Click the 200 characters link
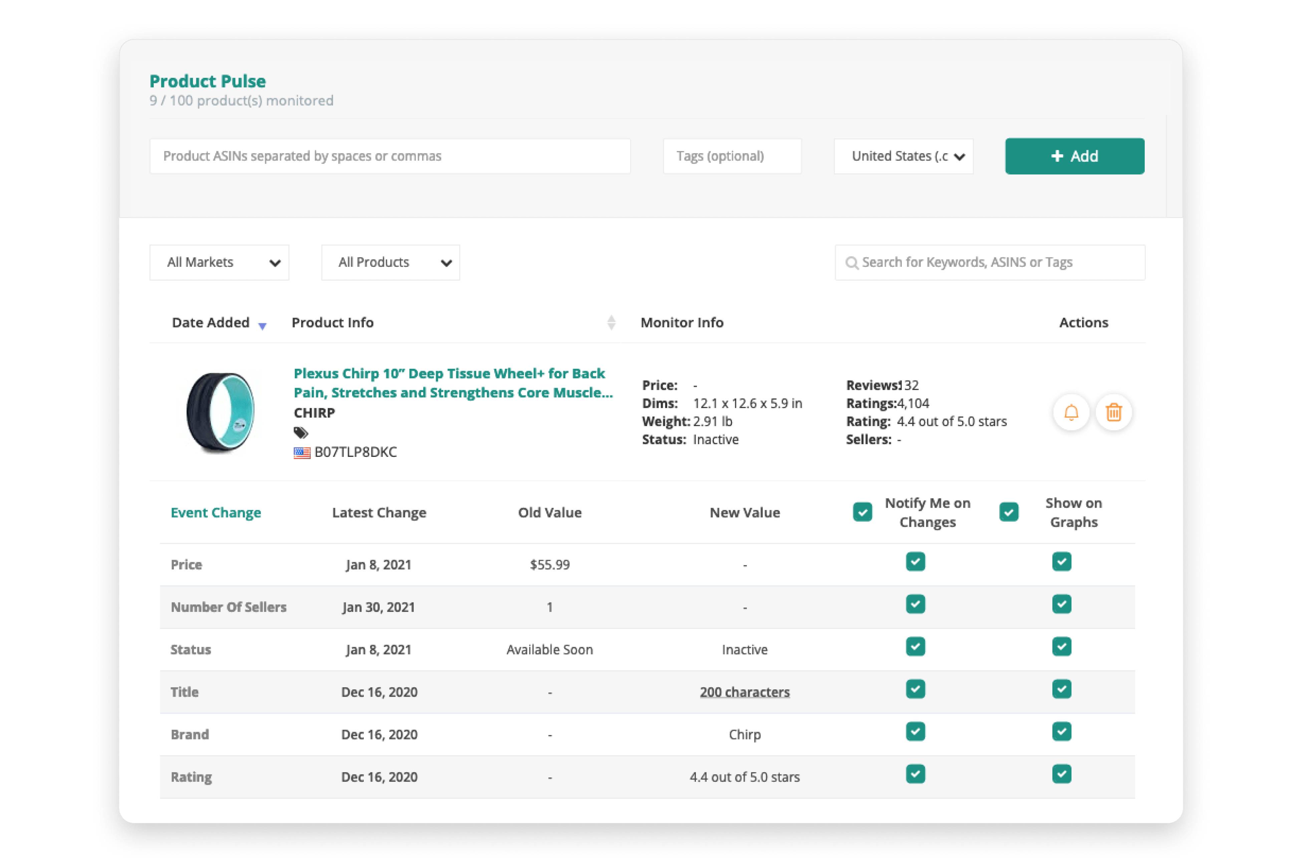 coord(744,692)
